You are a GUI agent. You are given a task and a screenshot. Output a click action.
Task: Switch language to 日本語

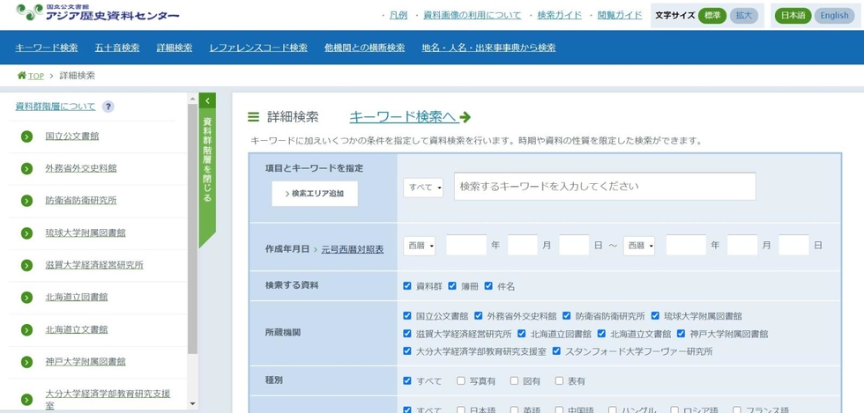pyautogui.click(x=793, y=16)
